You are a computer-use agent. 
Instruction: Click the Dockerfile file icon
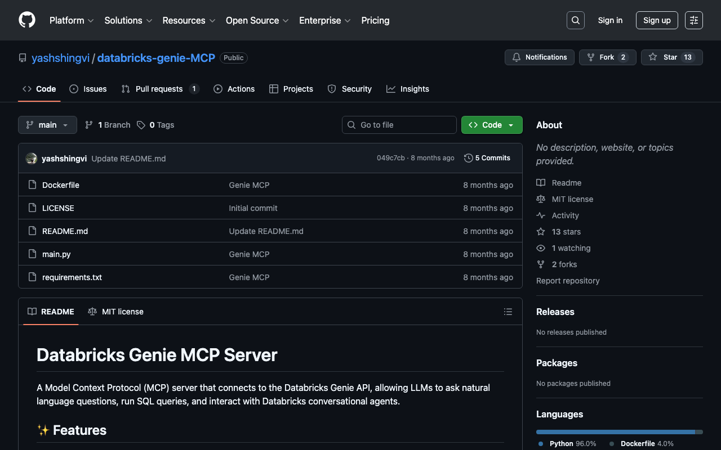(33, 185)
